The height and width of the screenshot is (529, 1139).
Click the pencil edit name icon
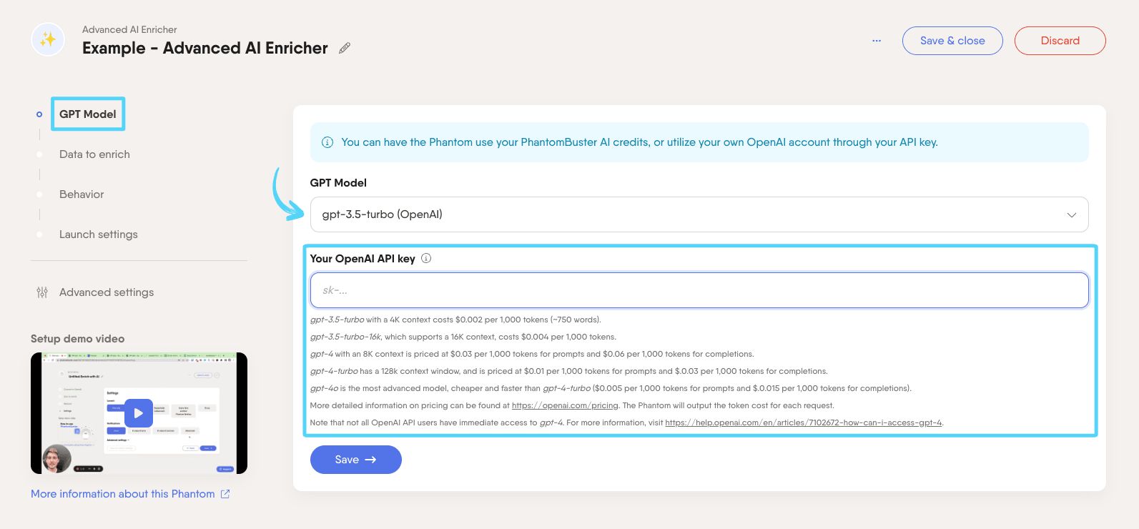345,48
